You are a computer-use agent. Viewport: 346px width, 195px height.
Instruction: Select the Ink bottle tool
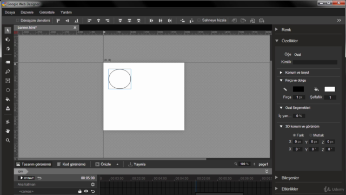click(8, 108)
